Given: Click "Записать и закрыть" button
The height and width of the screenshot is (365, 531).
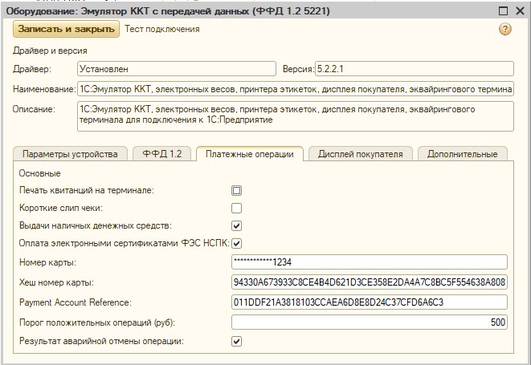Looking at the screenshot, I should pos(66,29).
